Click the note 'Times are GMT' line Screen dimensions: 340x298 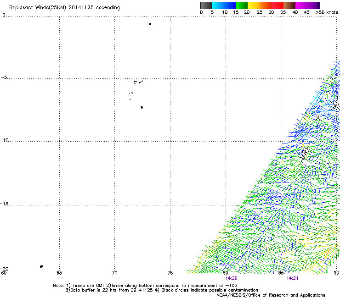click(145, 286)
